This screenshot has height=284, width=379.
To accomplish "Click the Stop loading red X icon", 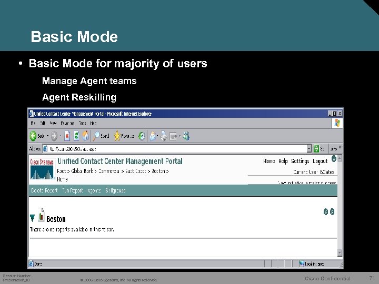I will pos(67,136).
